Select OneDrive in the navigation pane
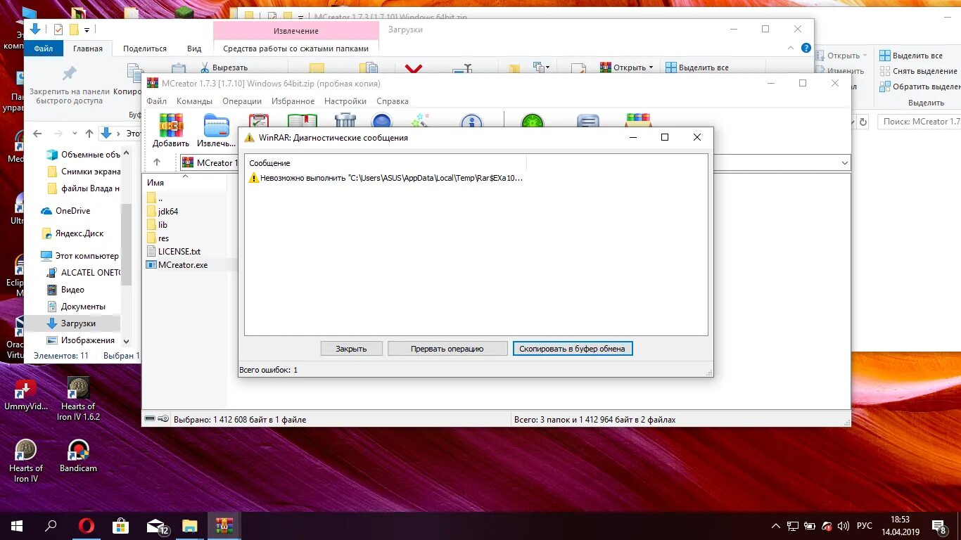This screenshot has width=961, height=540. pyautogui.click(x=65, y=211)
